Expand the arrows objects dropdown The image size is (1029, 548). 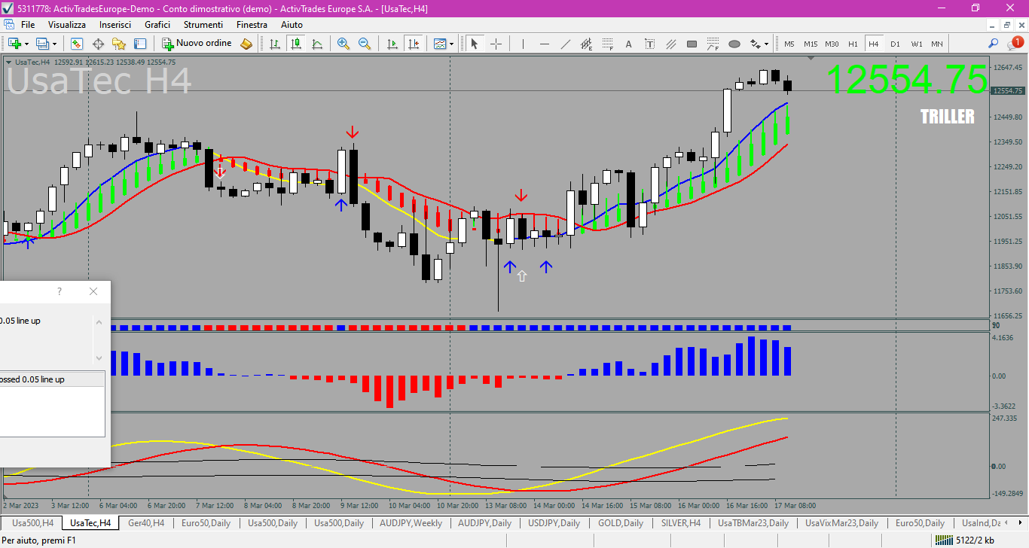click(x=767, y=44)
